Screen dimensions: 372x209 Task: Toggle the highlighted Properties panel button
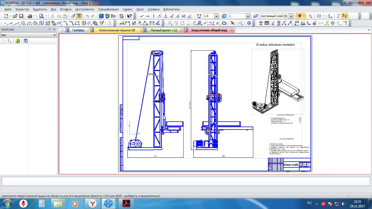pos(79,16)
